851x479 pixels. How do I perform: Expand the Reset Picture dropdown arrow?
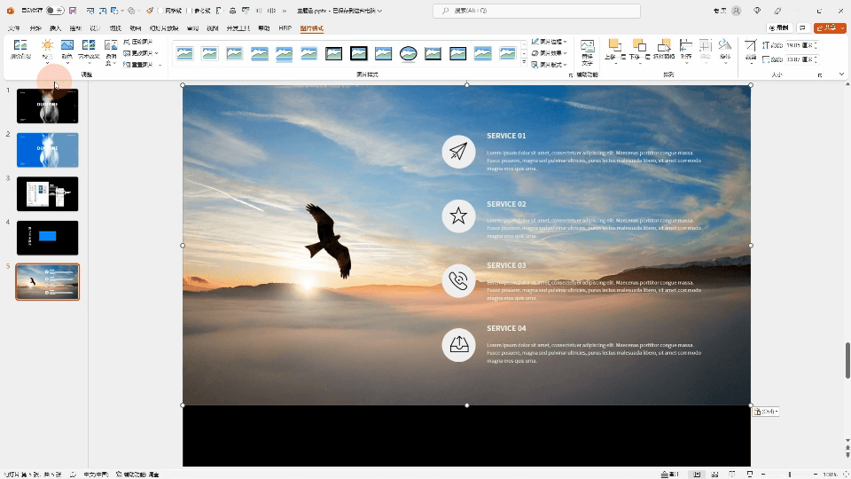(x=160, y=65)
